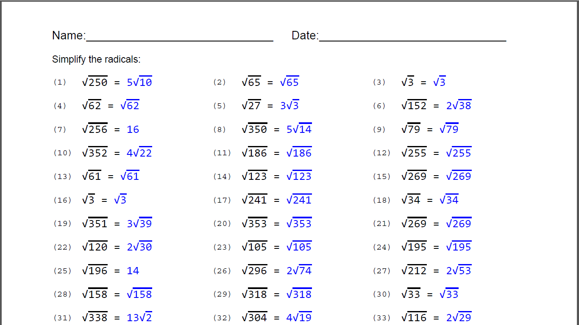Click the blue answer √195
Image resolution: width=579 pixels, height=325 pixels.
459,247
